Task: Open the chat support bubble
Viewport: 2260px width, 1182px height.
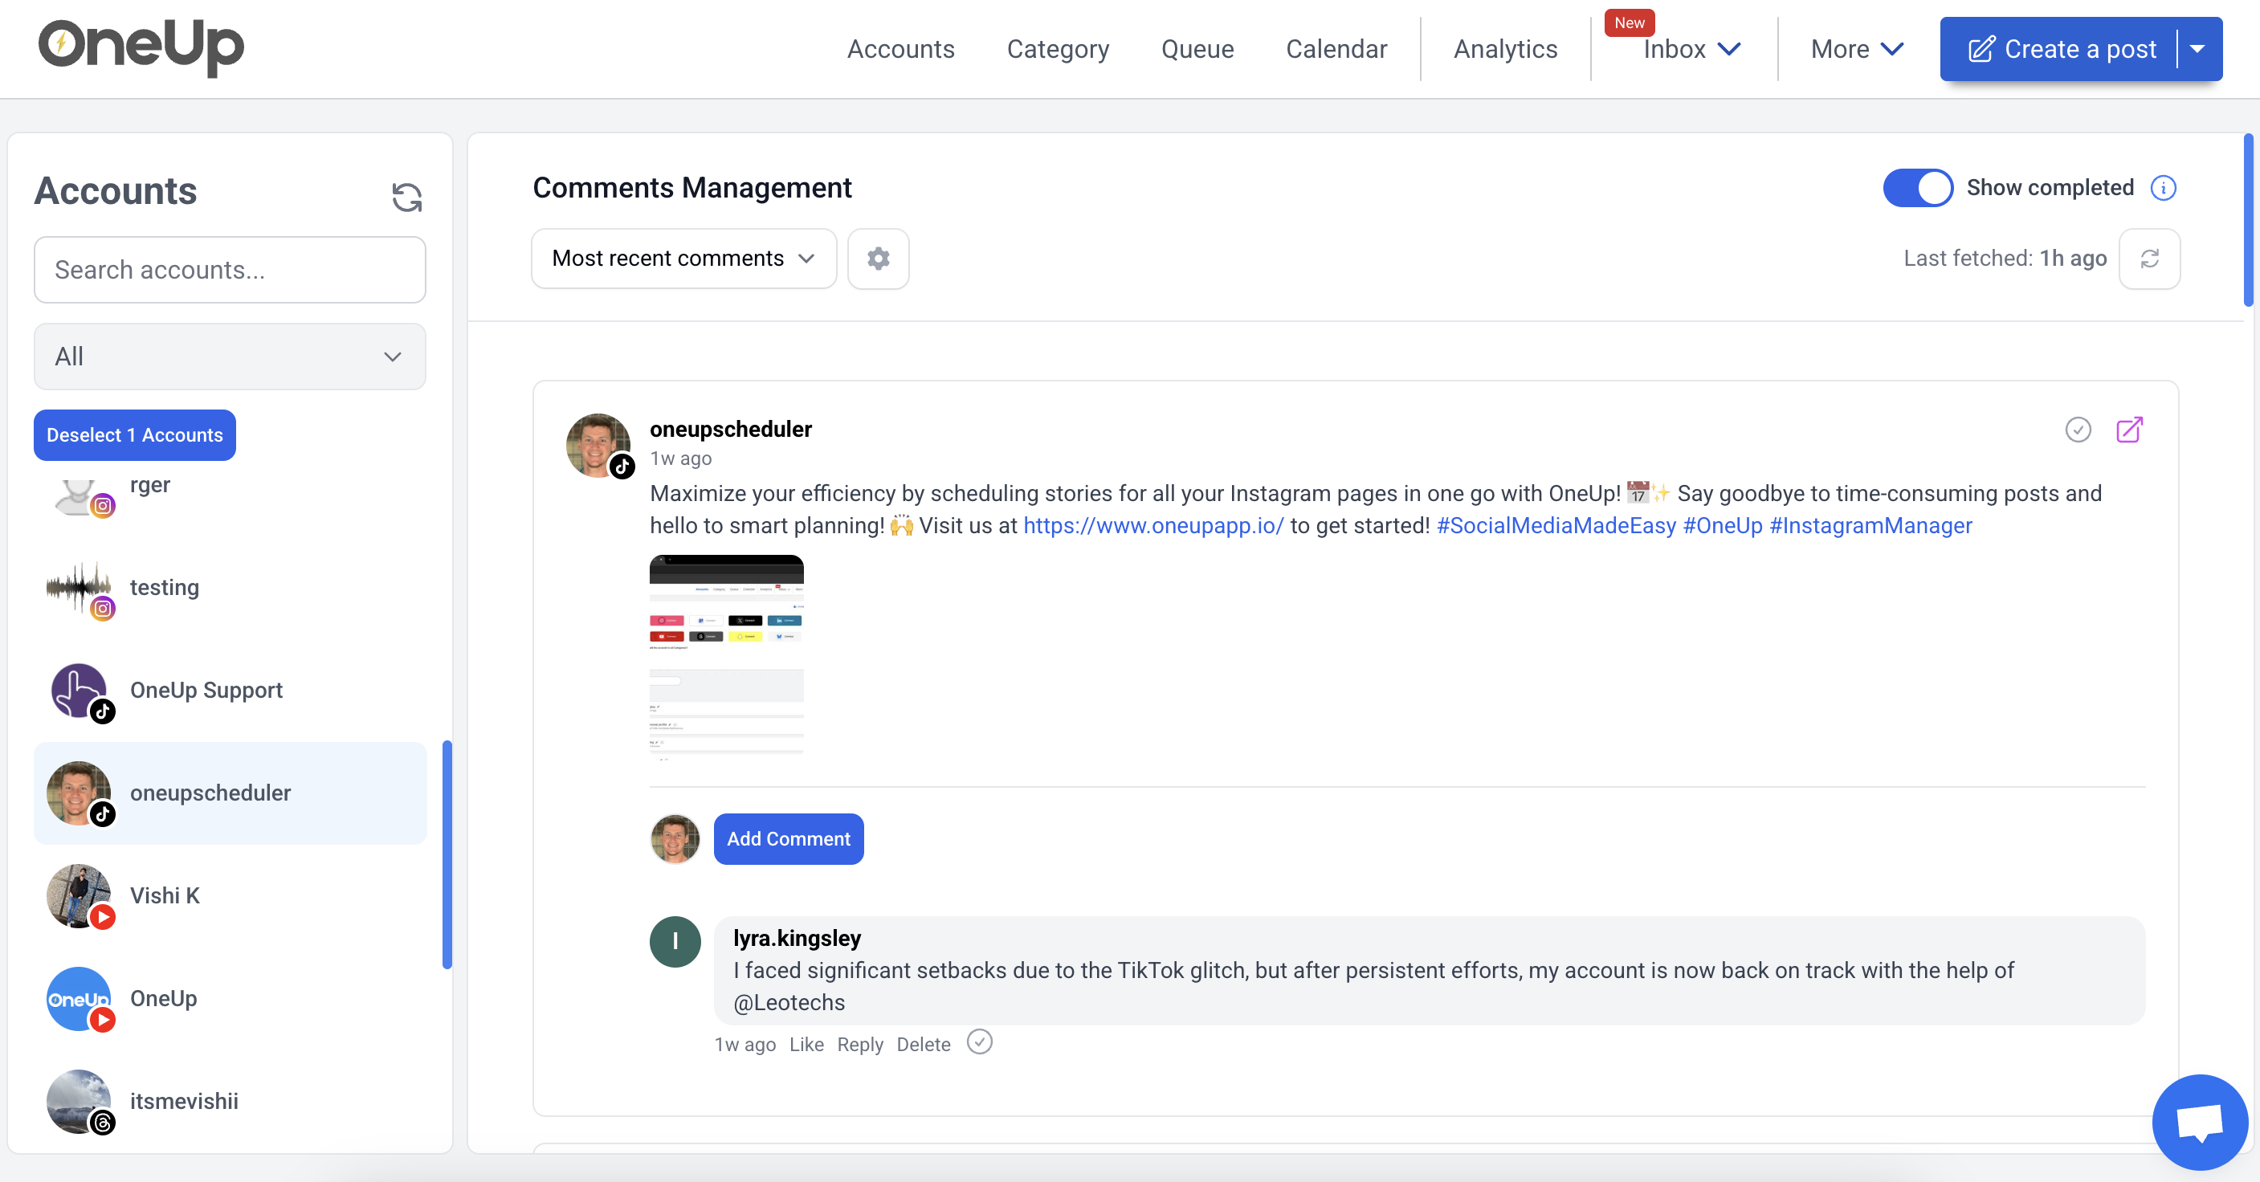Action: pyautogui.click(x=2199, y=1121)
